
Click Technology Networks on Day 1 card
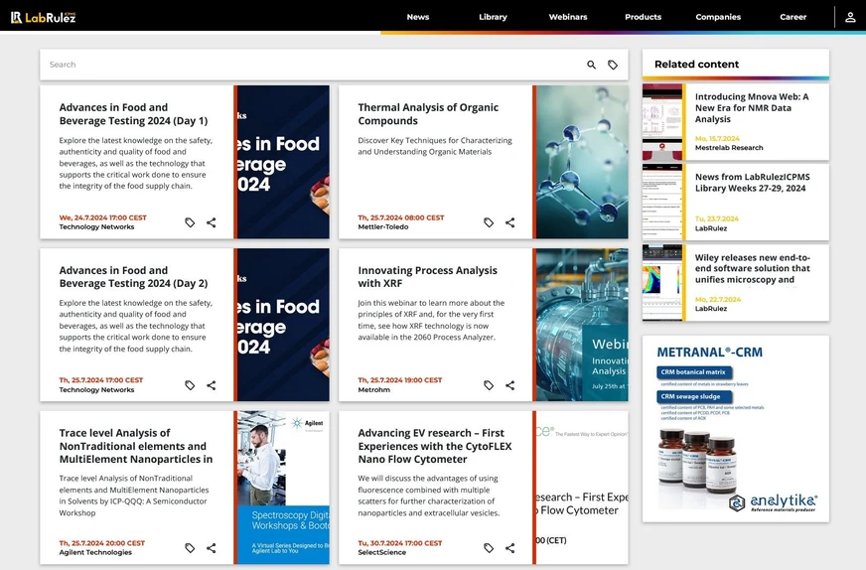[x=96, y=227]
